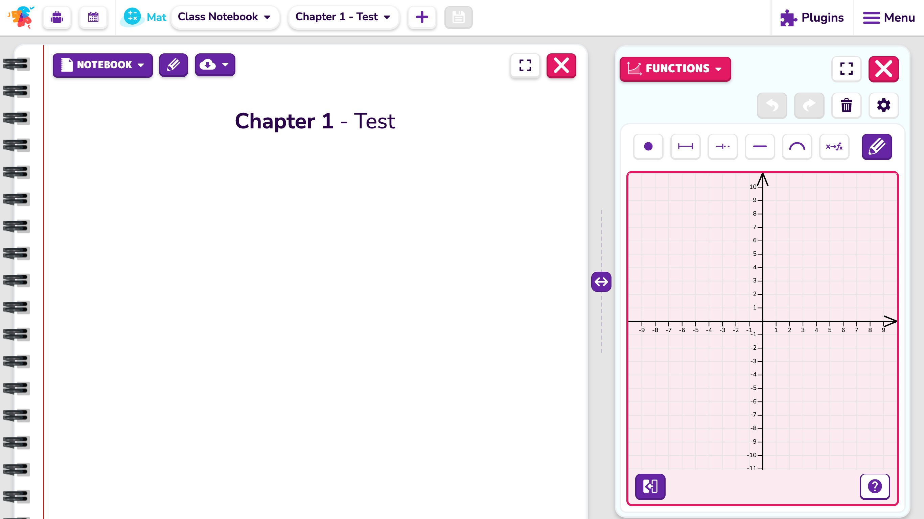This screenshot has width=924, height=519.
Task: Open the calendar icon in top bar
Action: (x=93, y=17)
